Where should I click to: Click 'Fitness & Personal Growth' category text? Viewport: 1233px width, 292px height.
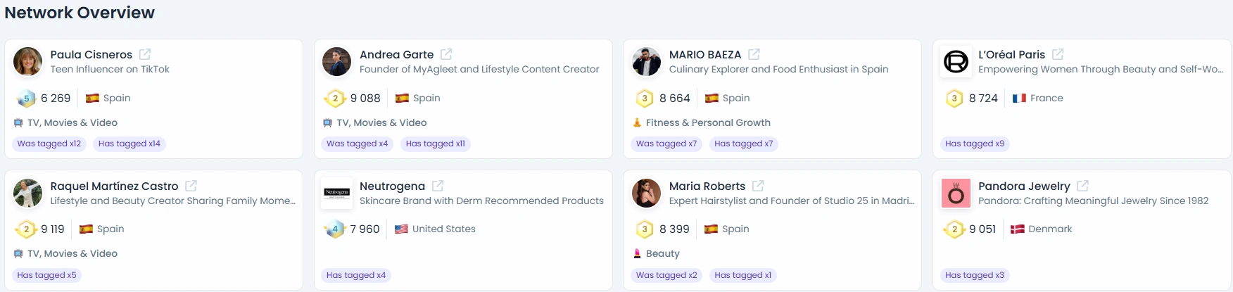tap(708, 123)
